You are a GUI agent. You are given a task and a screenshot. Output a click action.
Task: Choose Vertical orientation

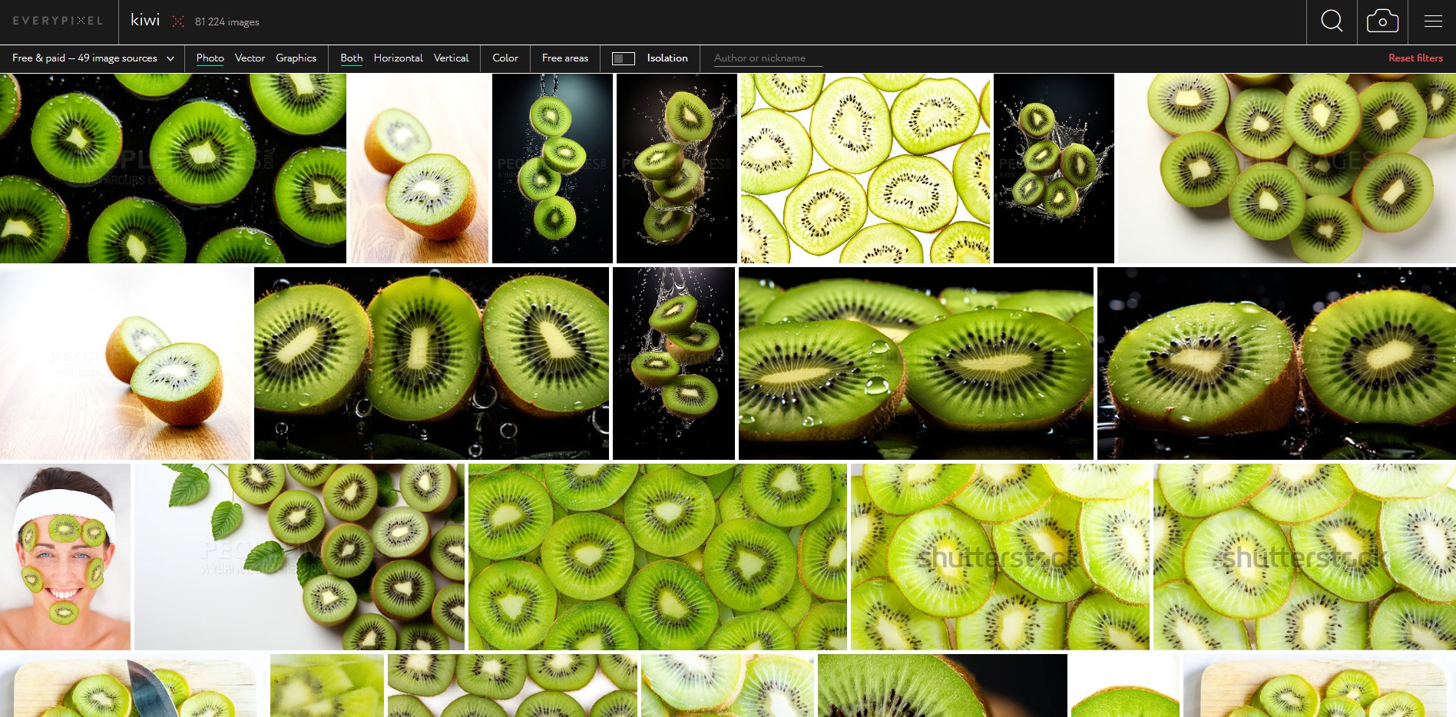point(451,58)
